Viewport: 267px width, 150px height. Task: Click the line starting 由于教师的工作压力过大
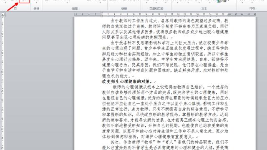click(x=169, y=21)
